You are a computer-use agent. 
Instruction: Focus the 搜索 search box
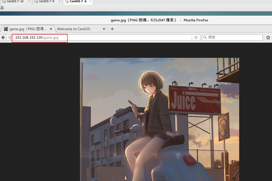[x=232, y=37]
